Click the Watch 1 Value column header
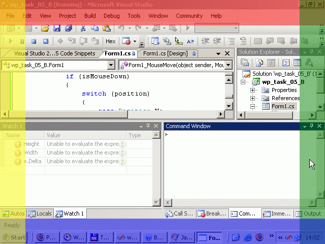The image size is (325, 244). click(x=85, y=135)
